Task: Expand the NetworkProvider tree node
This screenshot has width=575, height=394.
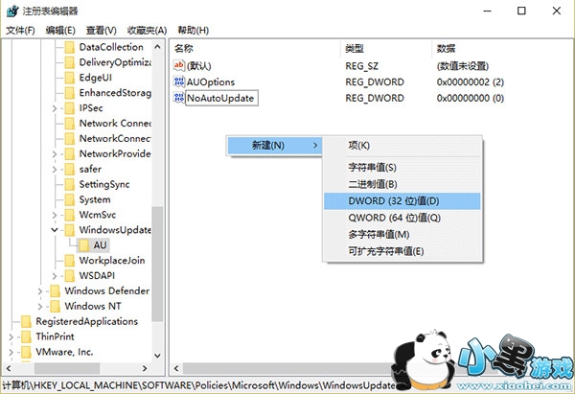Action: 55,154
